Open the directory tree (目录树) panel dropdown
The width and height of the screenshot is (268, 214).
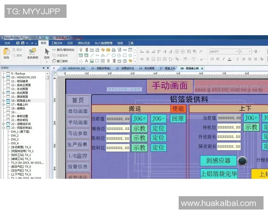point(44,68)
